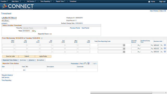This screenshot has width=167, height=94.
Task: Open Override Reason lookup in first row
Action: 139,45
